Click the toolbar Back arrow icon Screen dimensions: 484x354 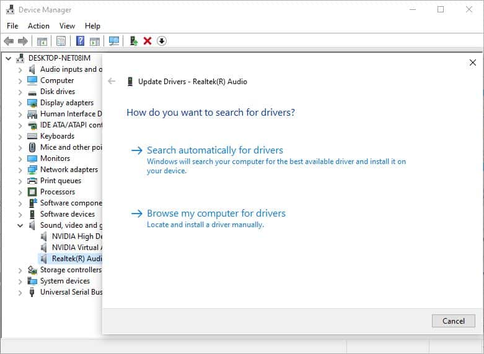tap(9, 41)
